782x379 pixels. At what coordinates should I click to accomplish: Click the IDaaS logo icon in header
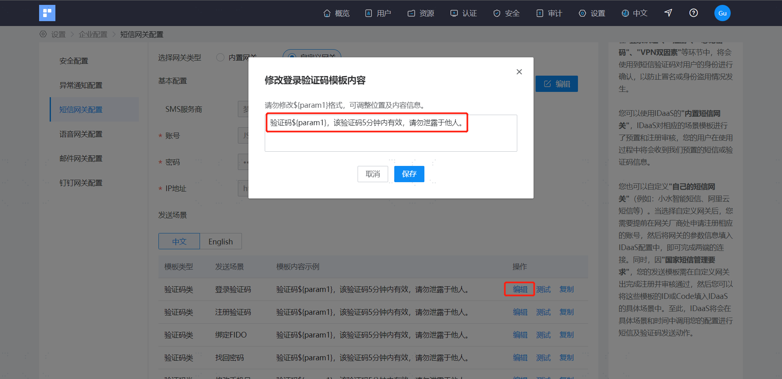click(x=47, y=13)
